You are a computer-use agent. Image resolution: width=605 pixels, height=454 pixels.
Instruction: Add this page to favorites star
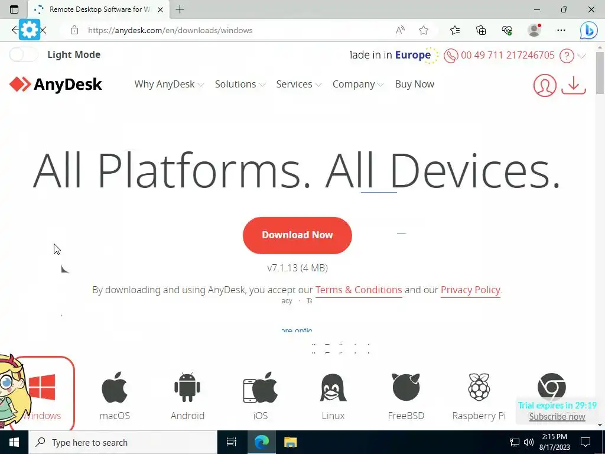click(424, 30)
